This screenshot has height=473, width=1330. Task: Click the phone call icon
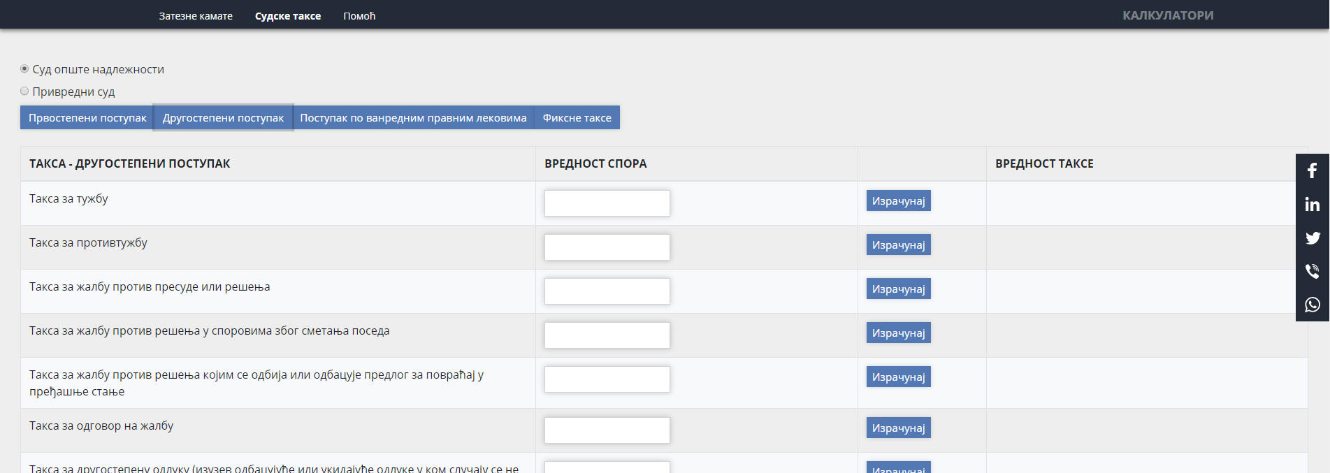tap(1312, 271)
